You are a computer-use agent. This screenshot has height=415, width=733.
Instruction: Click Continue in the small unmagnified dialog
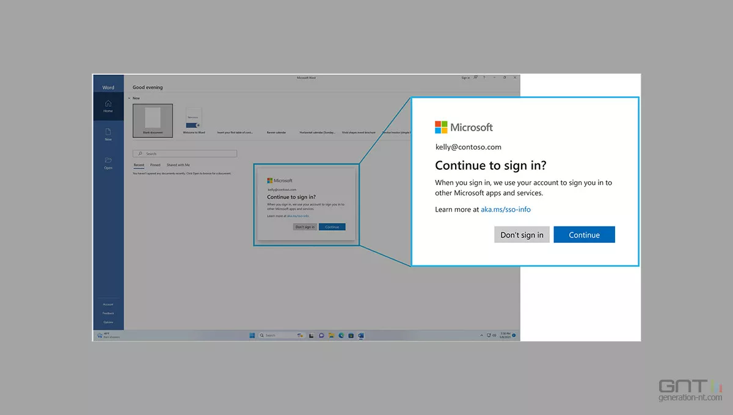(x=332, y=227)
